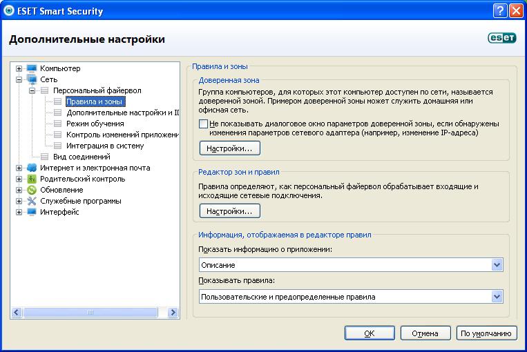Screen dimensions: 527x352
Task: Click the tree scrollbar right arrow
Action: click(173, 313)
